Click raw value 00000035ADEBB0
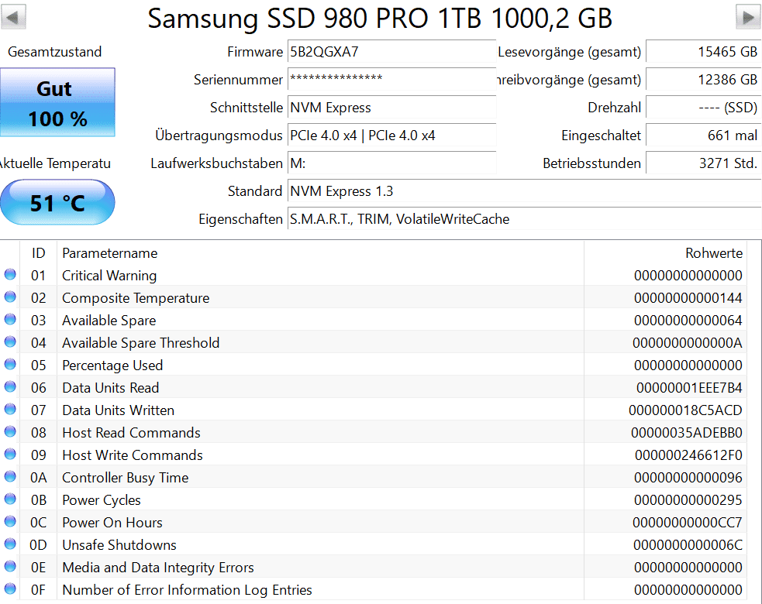The image size is (762, 604). pos(687,433)
